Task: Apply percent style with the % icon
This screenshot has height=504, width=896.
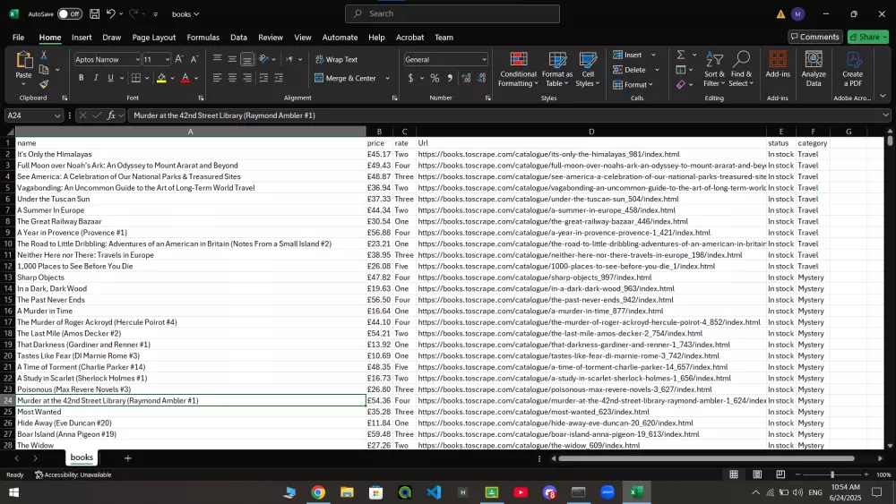Action: pyautogui.click(x=435, y=78)
